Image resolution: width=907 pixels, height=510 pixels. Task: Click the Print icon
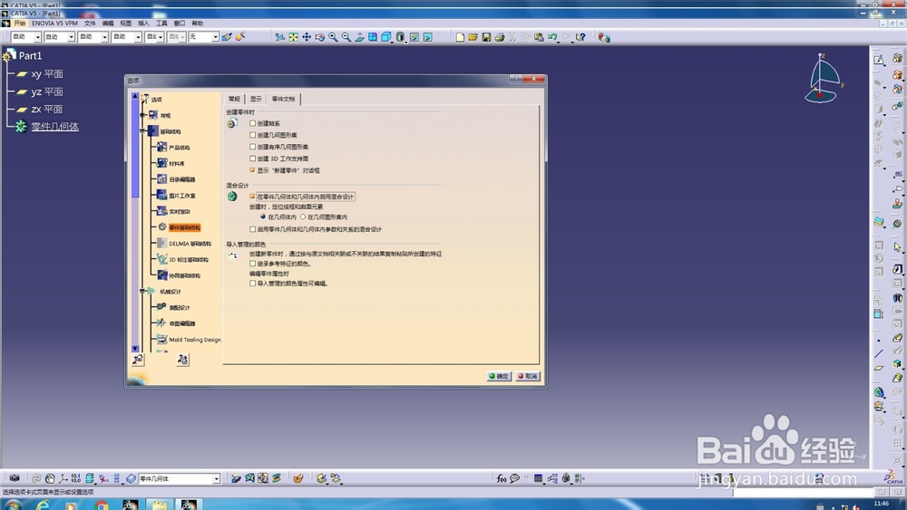coord(500,37)
